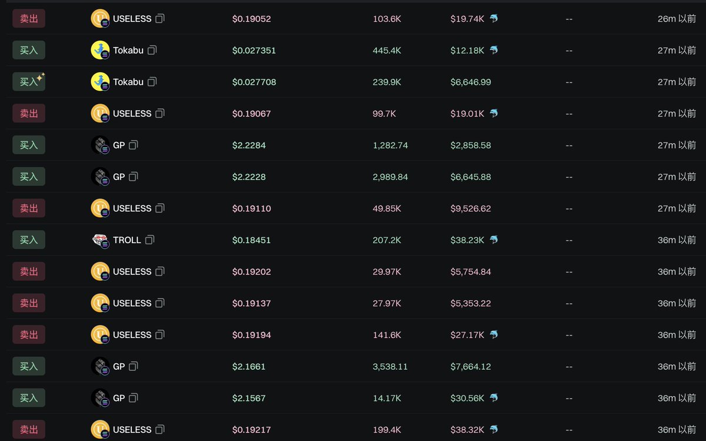Copy GP address in $2.1661 row
The image size is (706, 441).
point(134,366)
